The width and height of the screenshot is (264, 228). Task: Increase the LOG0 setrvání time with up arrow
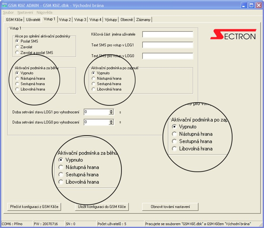point(111,121)
